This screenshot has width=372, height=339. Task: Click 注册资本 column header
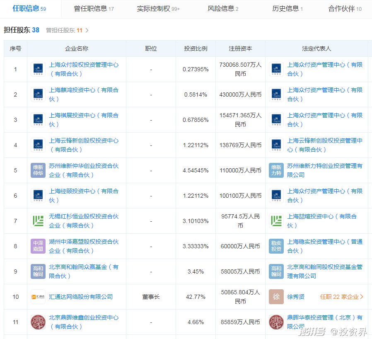tap(240, 48)
